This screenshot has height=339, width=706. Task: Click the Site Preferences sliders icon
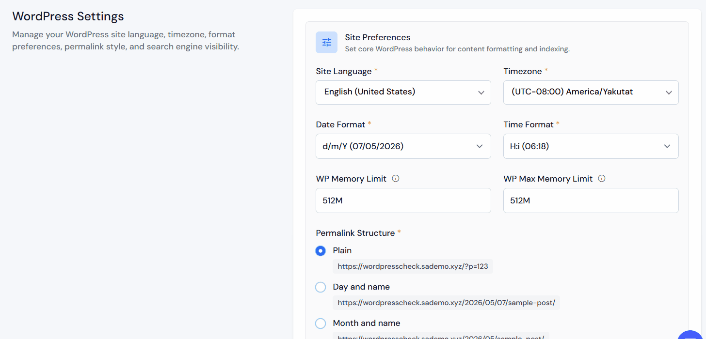[326, 43]
